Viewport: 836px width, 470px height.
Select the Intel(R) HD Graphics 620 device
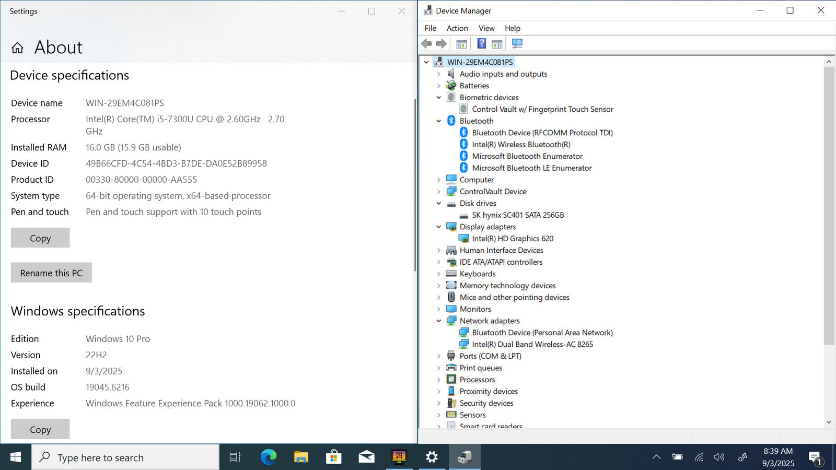(512, 239)
